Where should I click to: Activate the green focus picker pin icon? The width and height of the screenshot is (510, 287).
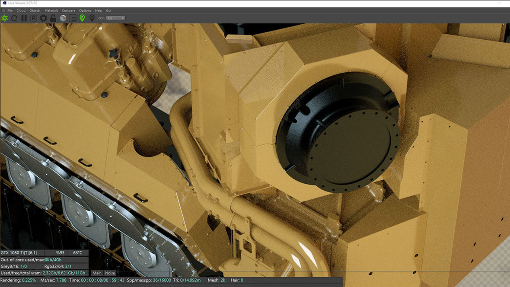pyautogui.click(x=82, y=18)
